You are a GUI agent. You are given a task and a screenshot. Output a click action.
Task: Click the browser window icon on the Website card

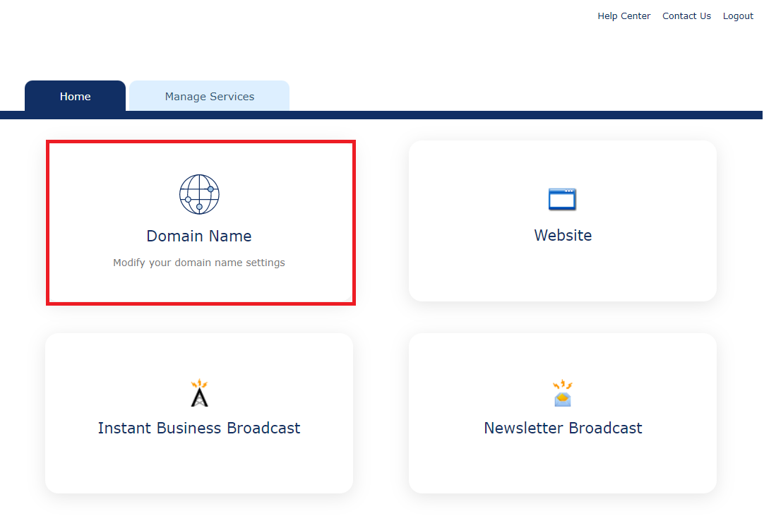[563, 199]
